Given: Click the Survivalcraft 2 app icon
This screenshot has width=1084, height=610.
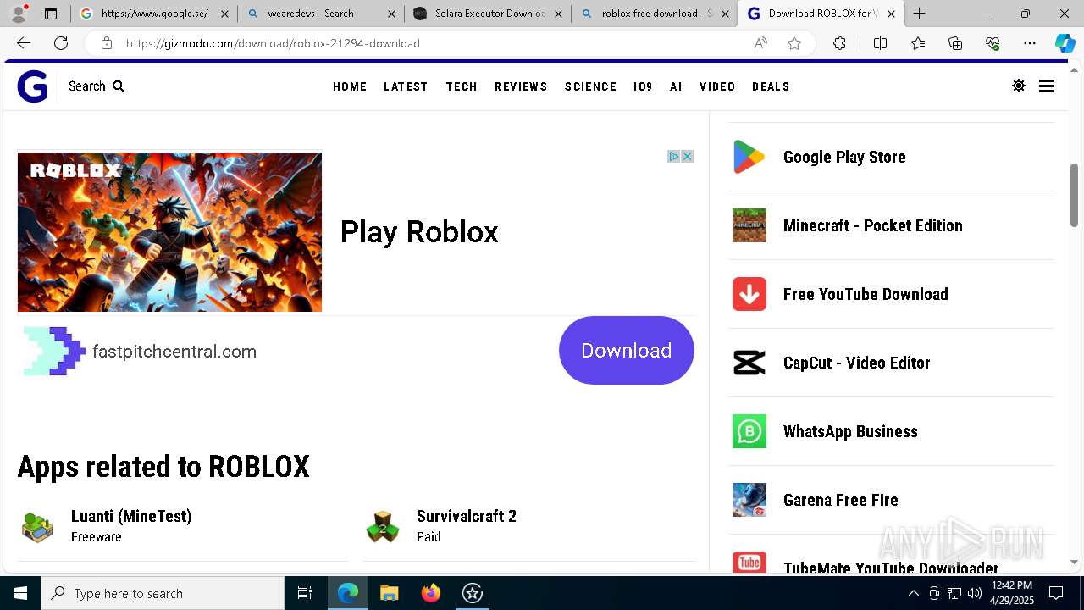Looking at the screenshot, I should [383, 526].
